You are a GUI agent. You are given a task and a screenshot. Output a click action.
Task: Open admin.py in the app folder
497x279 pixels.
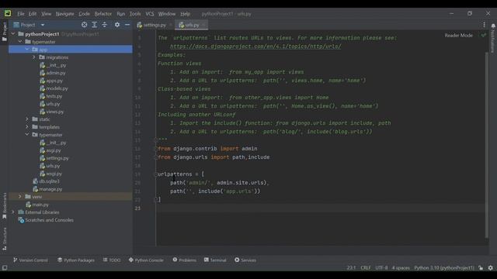(x=56, y=73)
